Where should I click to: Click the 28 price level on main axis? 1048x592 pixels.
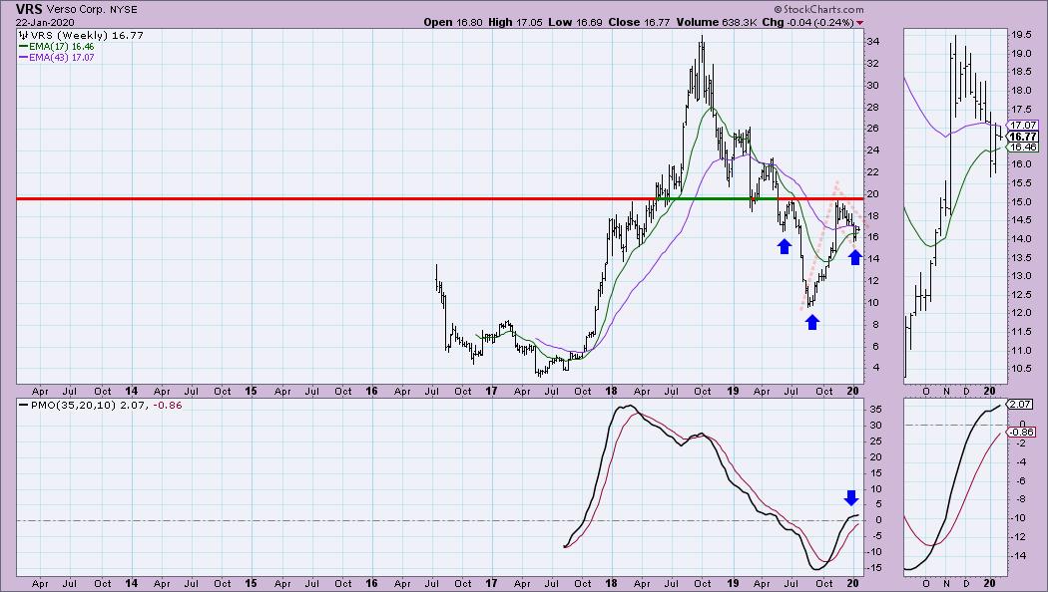[x=873, y=107]
